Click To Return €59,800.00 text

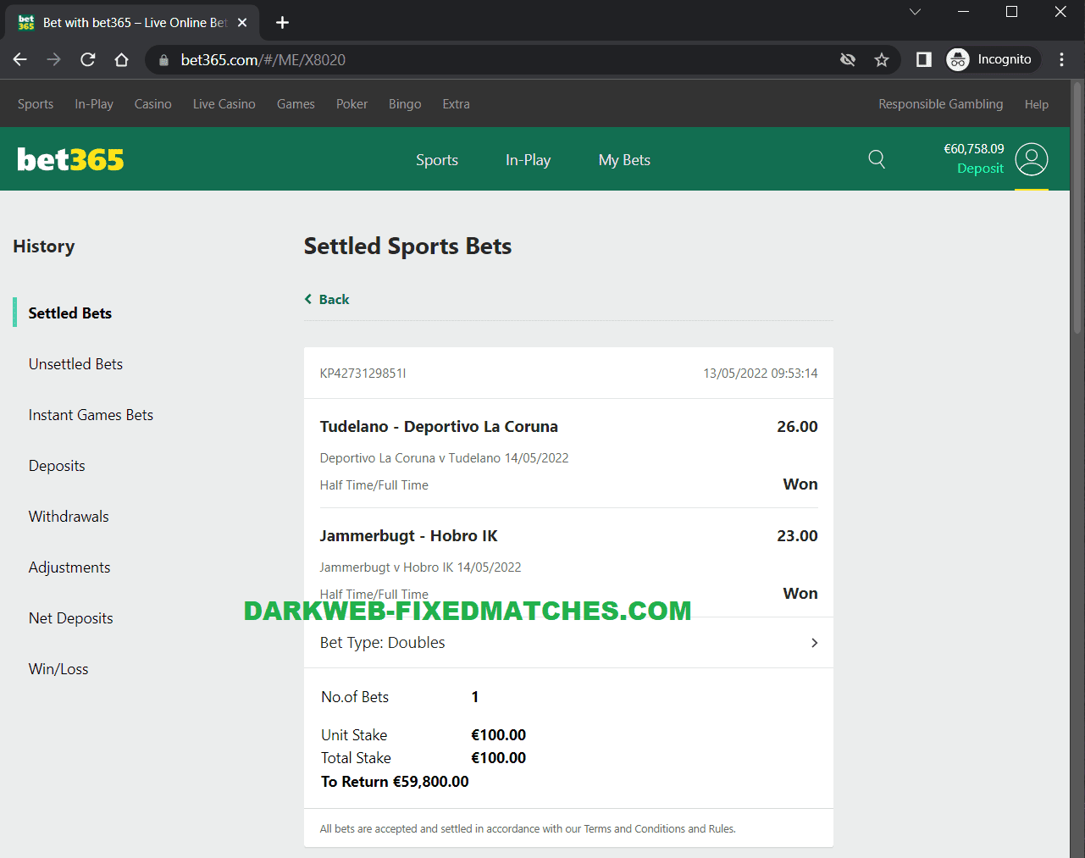(395, 782)
